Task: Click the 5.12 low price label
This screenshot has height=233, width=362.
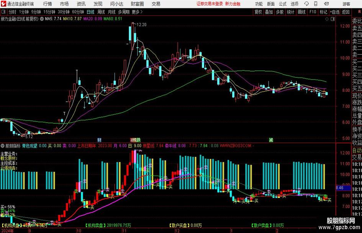Action: click(x=29, y=137)
